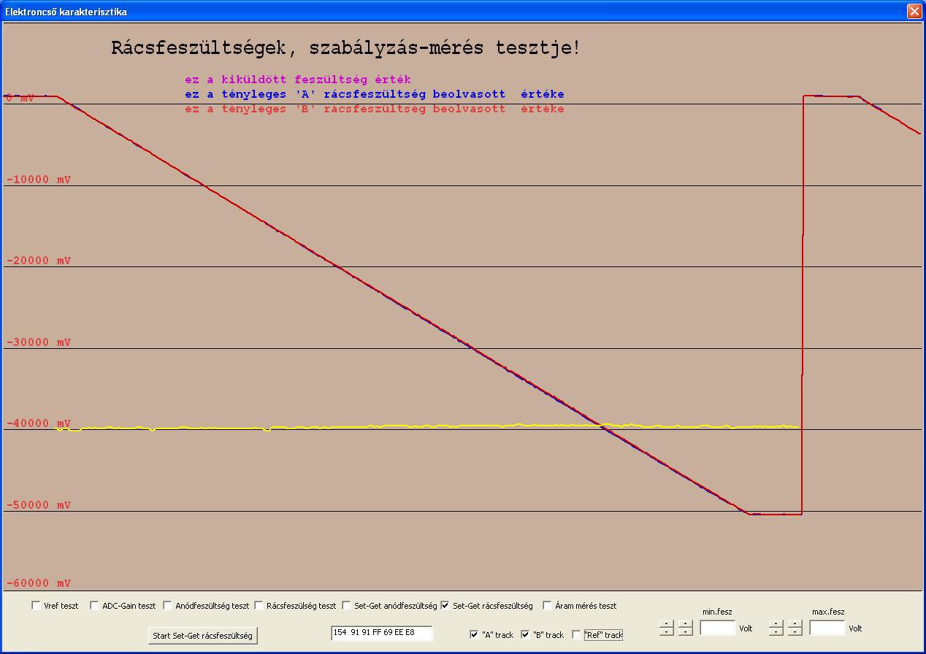The width and height of the screenshot is (926, 654).
Task: Click the red 'B' rácsfeszültség legend line
Action: [375, 109]
